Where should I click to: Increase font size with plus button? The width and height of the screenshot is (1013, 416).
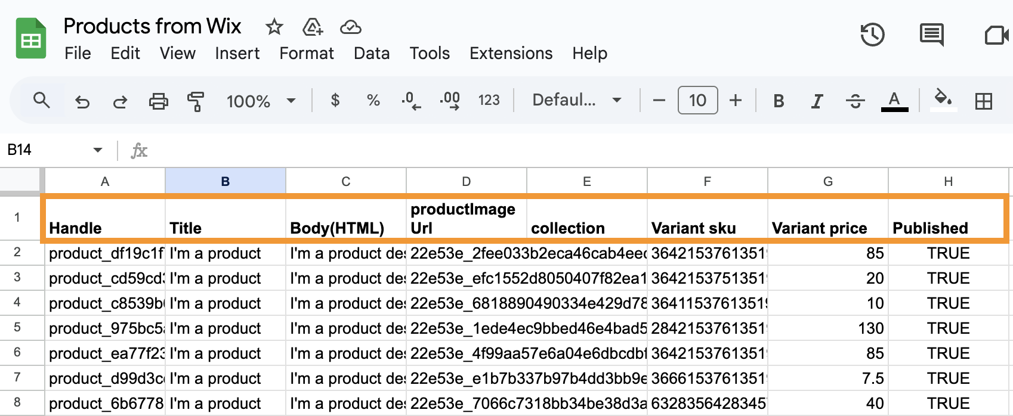click(x=736, y=100)
